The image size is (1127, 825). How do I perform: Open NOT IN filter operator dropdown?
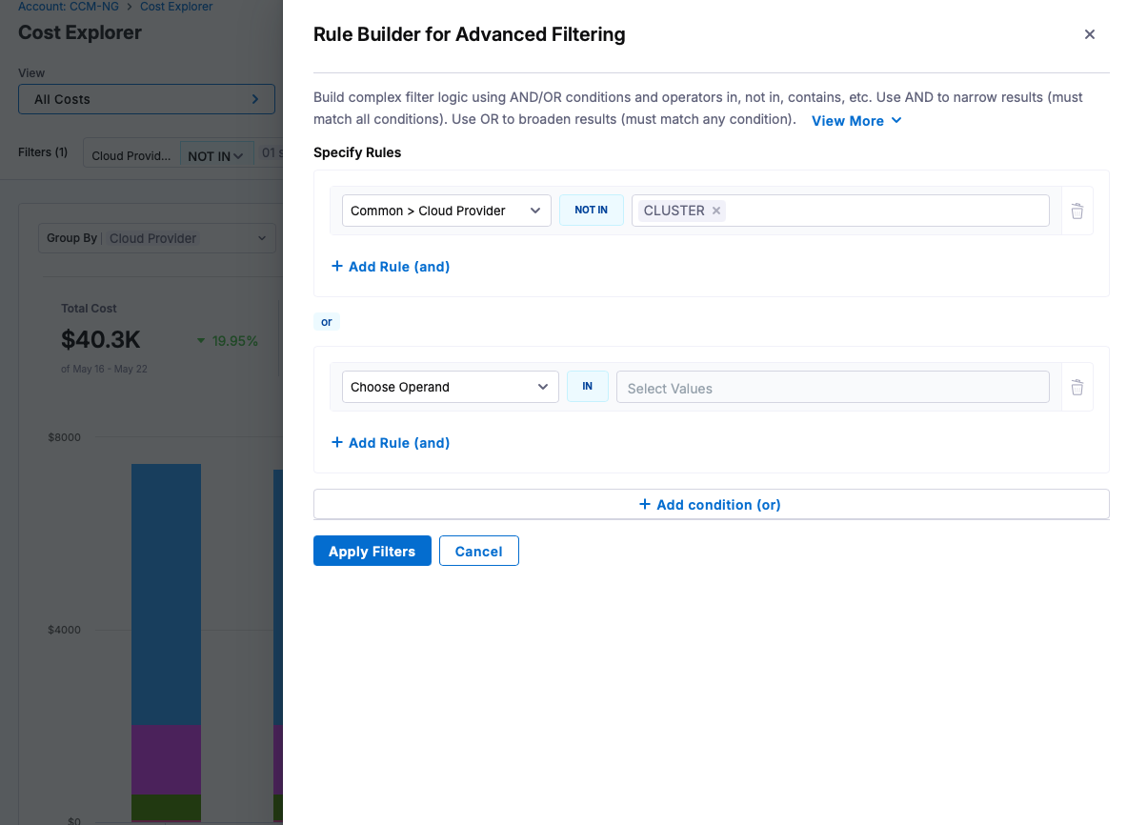216,155
